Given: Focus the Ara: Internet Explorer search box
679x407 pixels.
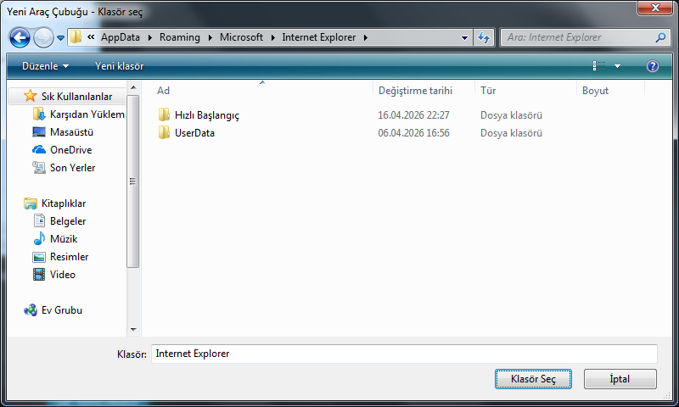Looking at the screenshot, I should [578, 37].
